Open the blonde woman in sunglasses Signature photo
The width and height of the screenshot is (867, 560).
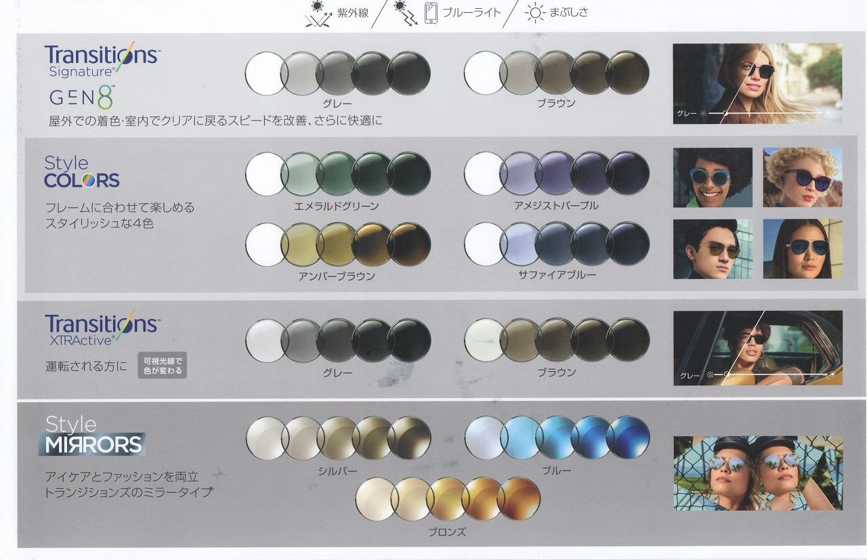click(x=757, y=83)
